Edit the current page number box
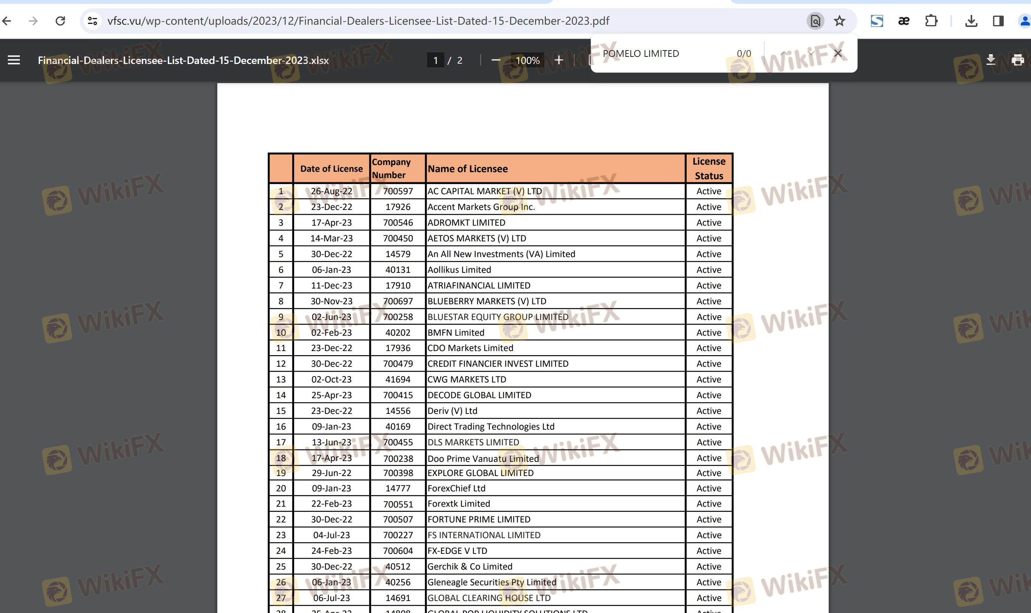The width and height of the screenshot is (1031, 613). pos(435,60)
